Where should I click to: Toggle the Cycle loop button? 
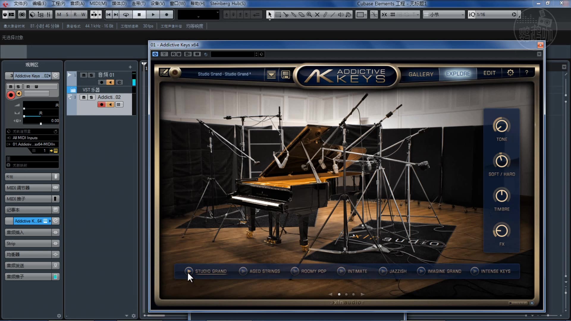126,15
